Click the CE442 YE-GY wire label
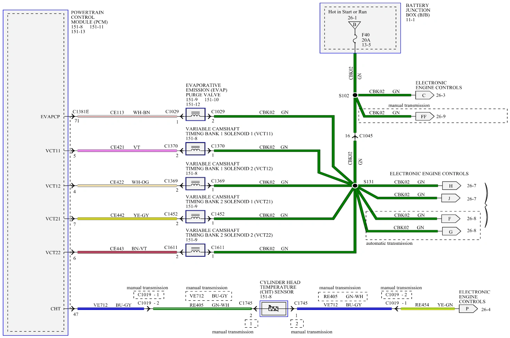Screen dimensions: 510x338 coord(129,215)
